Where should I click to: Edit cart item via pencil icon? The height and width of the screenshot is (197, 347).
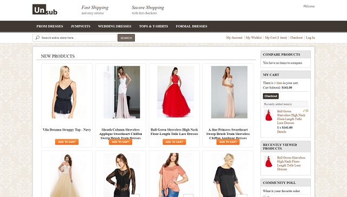[304, 111]
